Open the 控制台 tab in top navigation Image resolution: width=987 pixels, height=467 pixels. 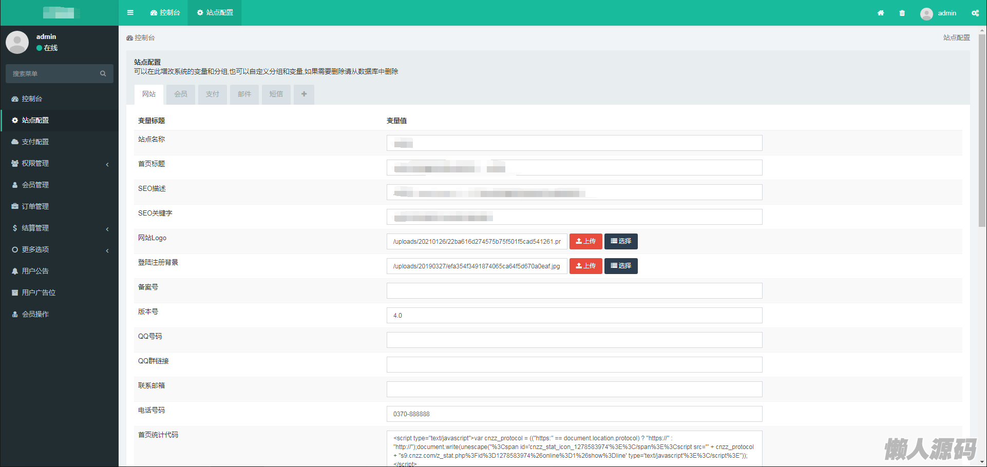click(x=165, y=13)
